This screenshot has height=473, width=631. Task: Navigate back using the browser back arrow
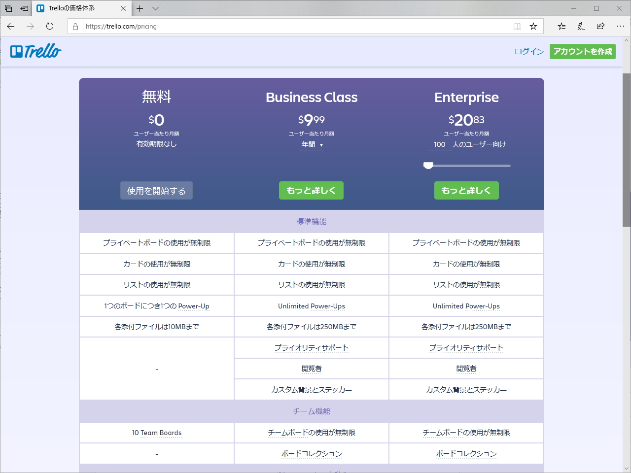pos(10,26)
